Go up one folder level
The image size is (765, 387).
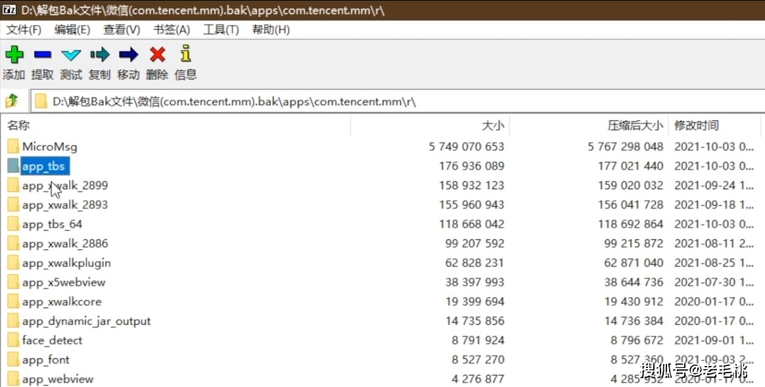(x=12, y=101)
